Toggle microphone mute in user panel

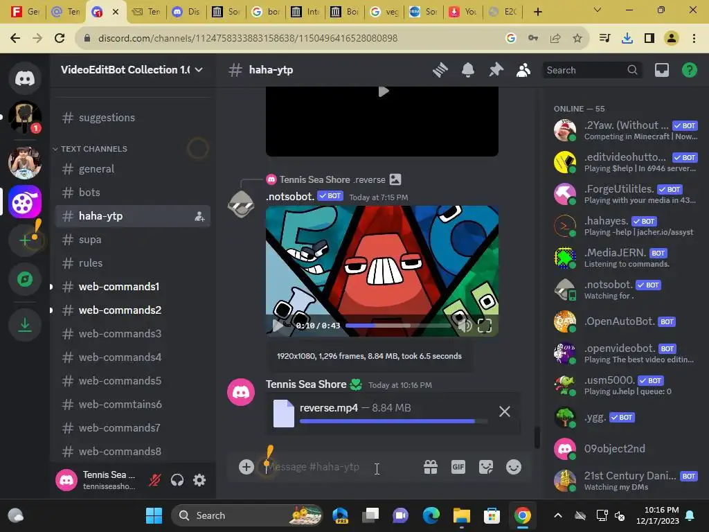154,480
